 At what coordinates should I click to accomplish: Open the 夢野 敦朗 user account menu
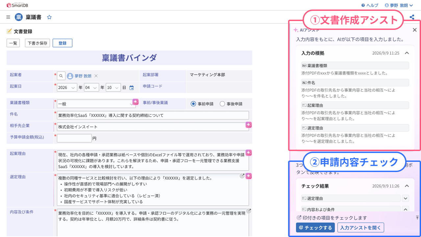399,5
